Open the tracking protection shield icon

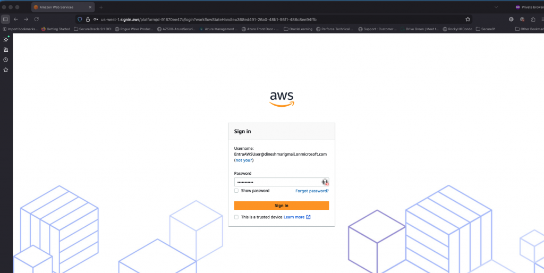pyautogui.click(x=80, y=20)
